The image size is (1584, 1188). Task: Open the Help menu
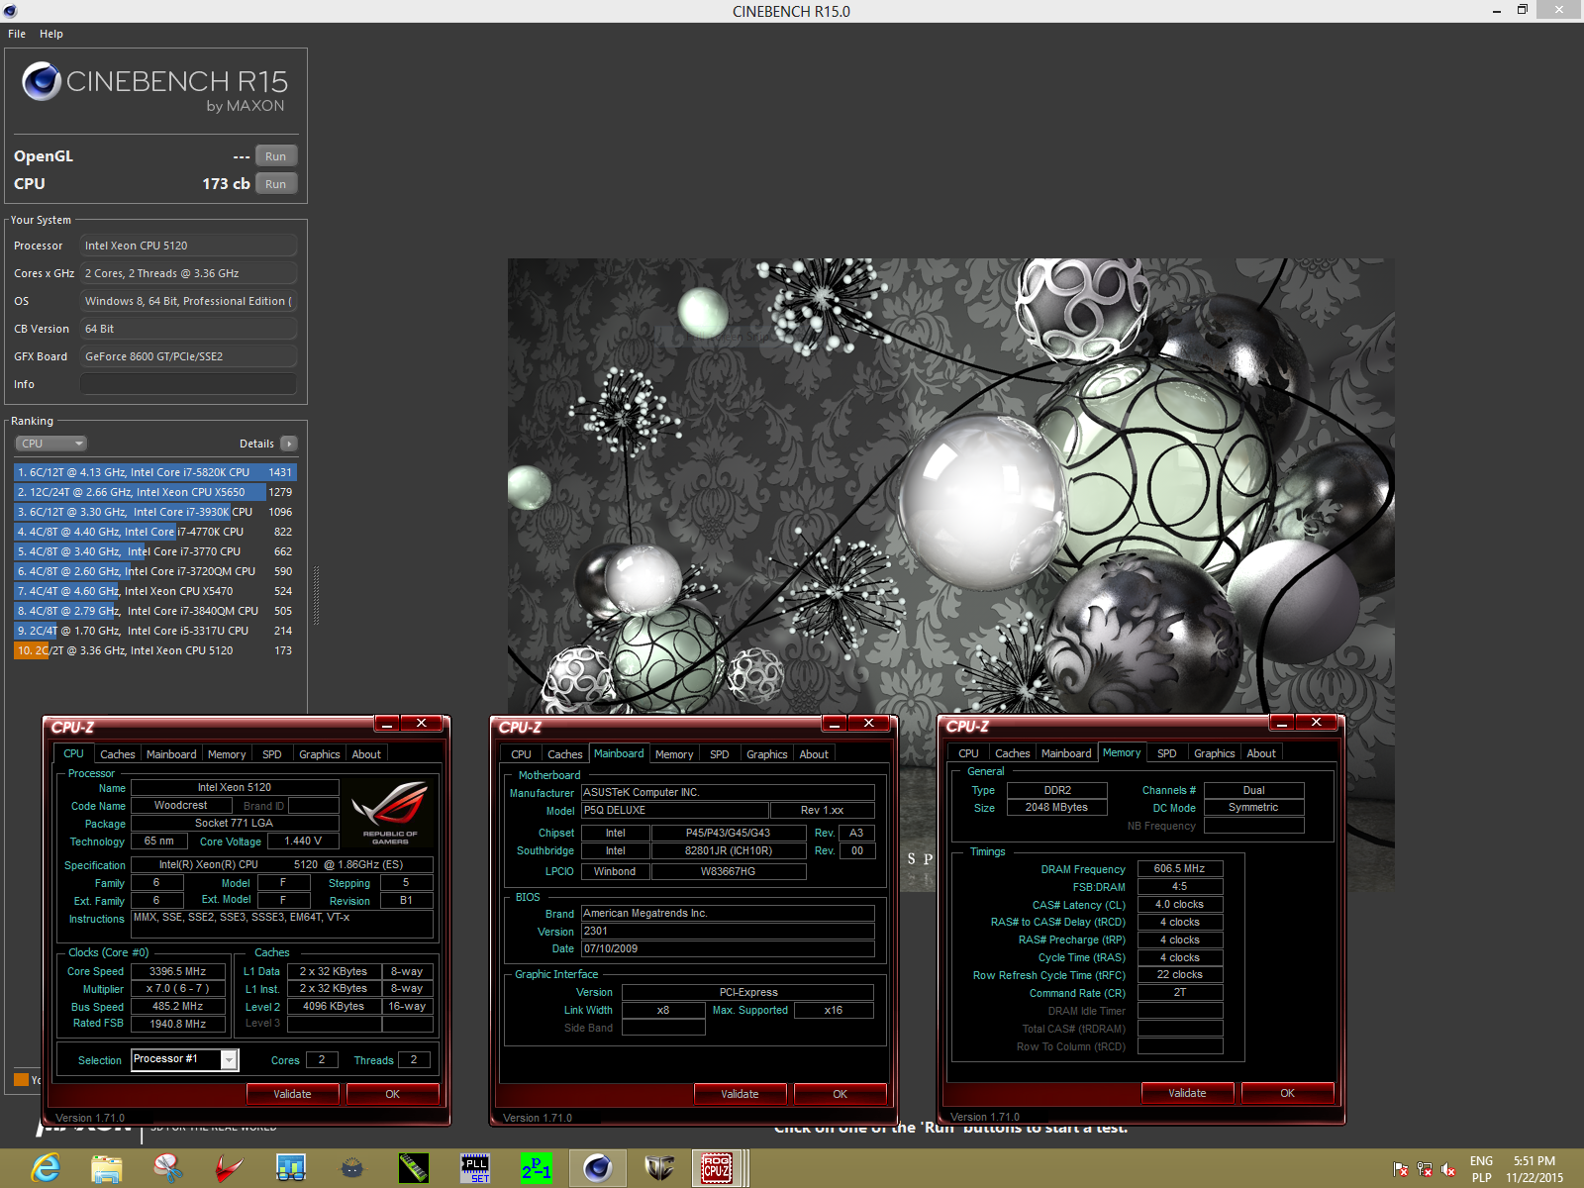pyautogui.click(x=51, y=34)
